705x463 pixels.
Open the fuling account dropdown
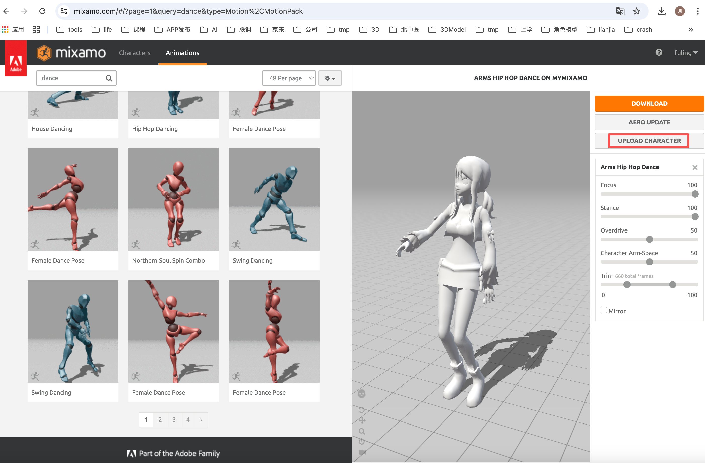click(x=686, y=53)
